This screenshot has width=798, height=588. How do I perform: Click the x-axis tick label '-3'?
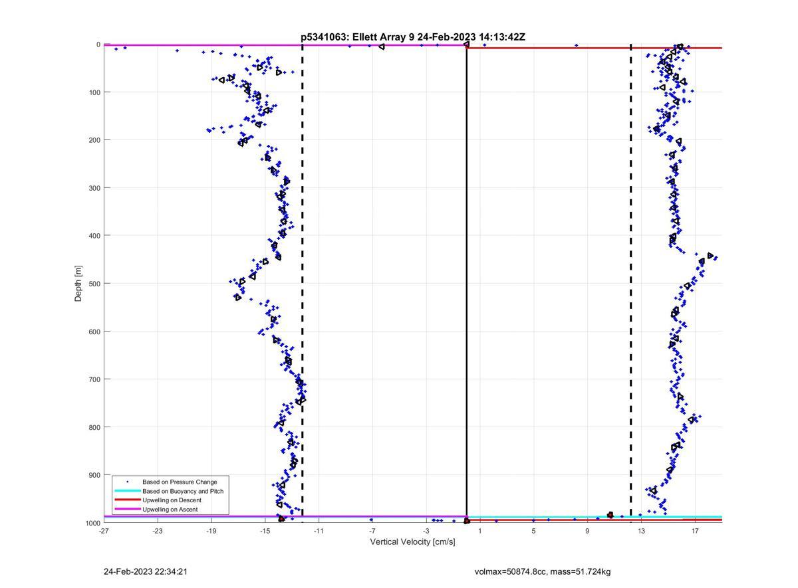[x=426, y=531]
